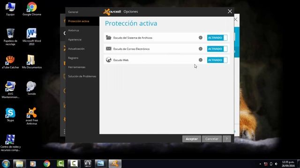Viewport: 300px width, 168px height.
Task: Select the Google Chrome desktop shortcut
Action: 32,9
